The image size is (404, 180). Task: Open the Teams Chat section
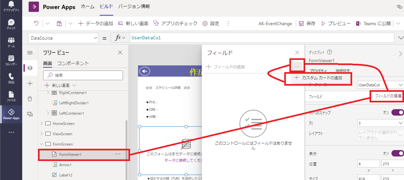click(x=11, y=25)
